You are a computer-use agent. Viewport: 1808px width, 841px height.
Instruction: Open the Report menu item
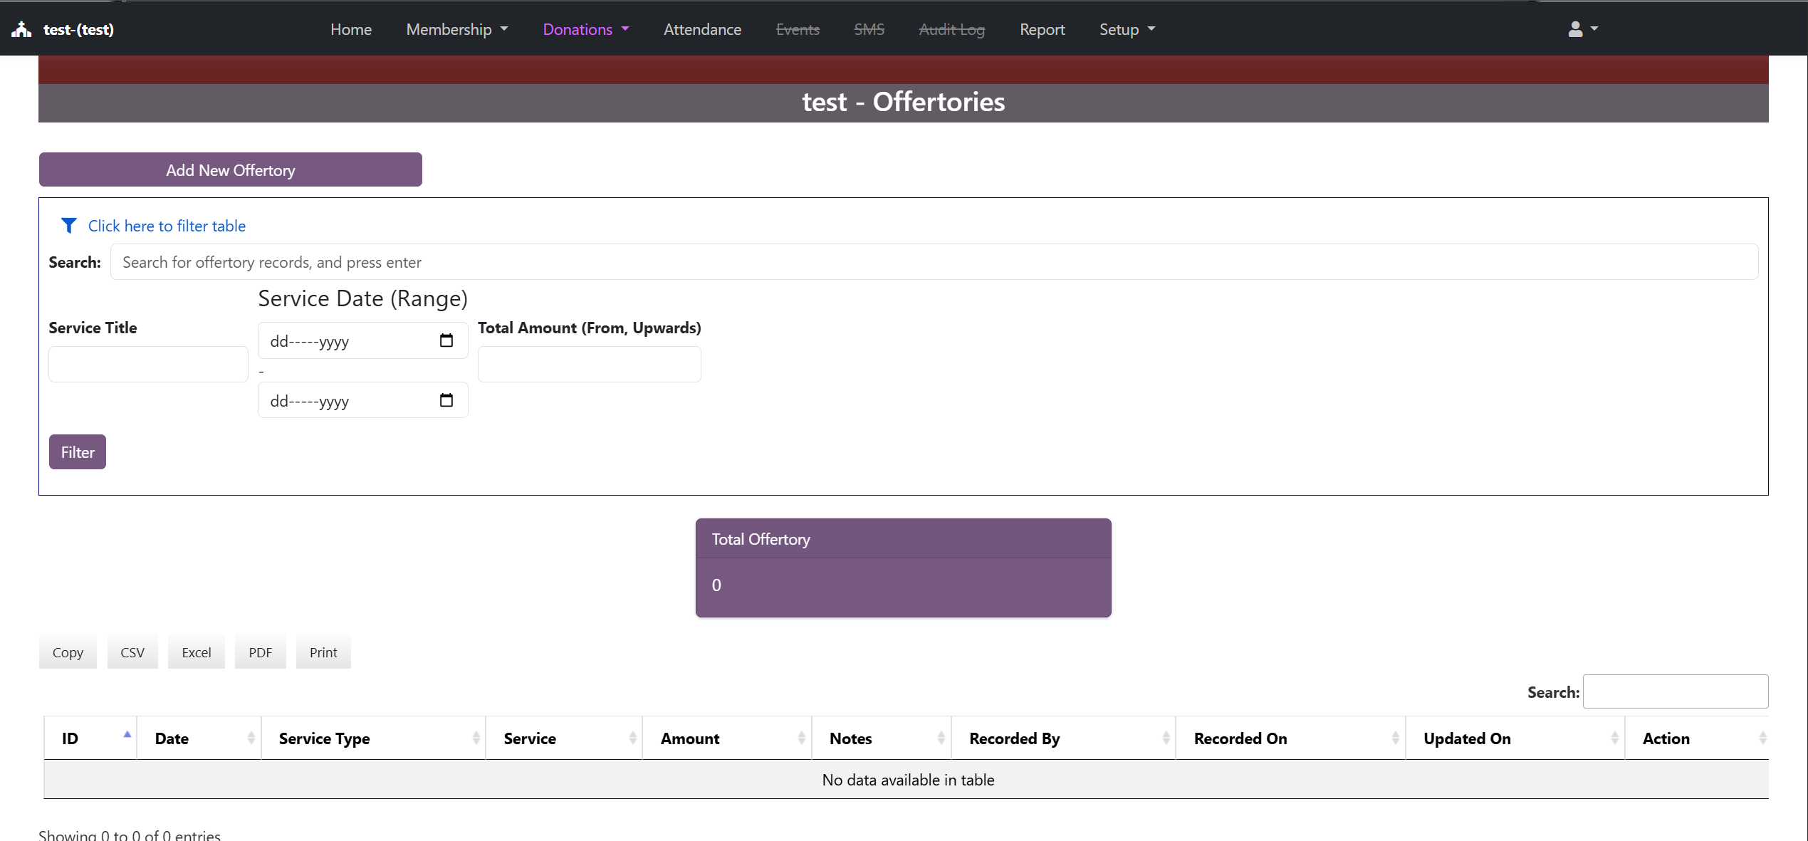point(1042,29)
